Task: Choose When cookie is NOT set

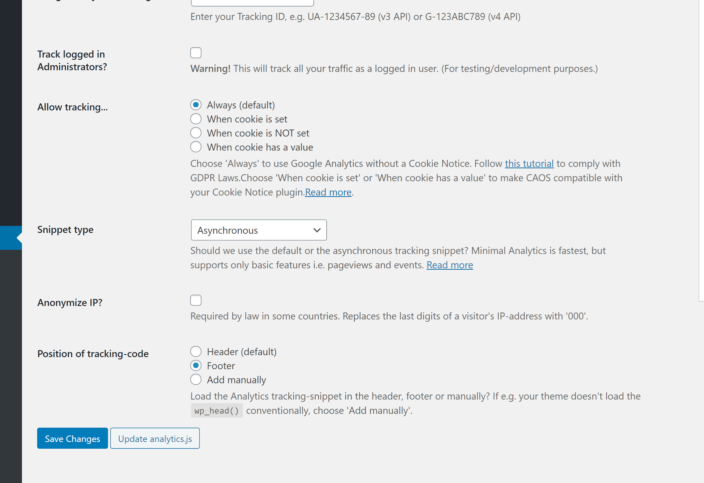Action: (x=196, y=133)
